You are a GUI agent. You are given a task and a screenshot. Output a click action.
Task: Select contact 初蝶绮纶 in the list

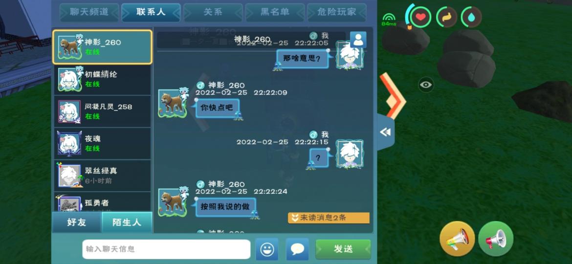(103, 79)
